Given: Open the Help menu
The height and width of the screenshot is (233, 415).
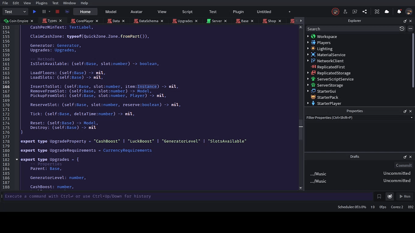Looking at the screenshot, I should [84, 3].
